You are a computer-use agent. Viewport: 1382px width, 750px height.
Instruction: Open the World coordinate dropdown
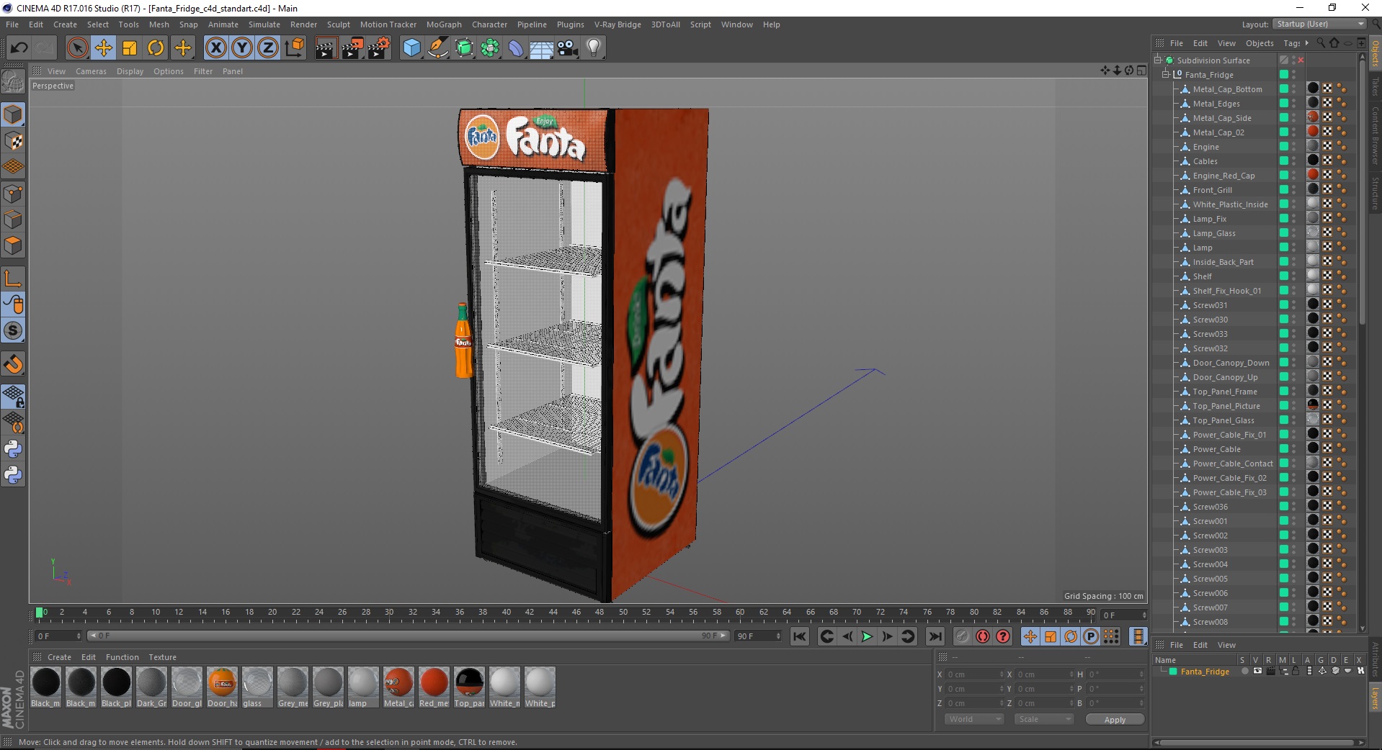click(x=973, y=719)
